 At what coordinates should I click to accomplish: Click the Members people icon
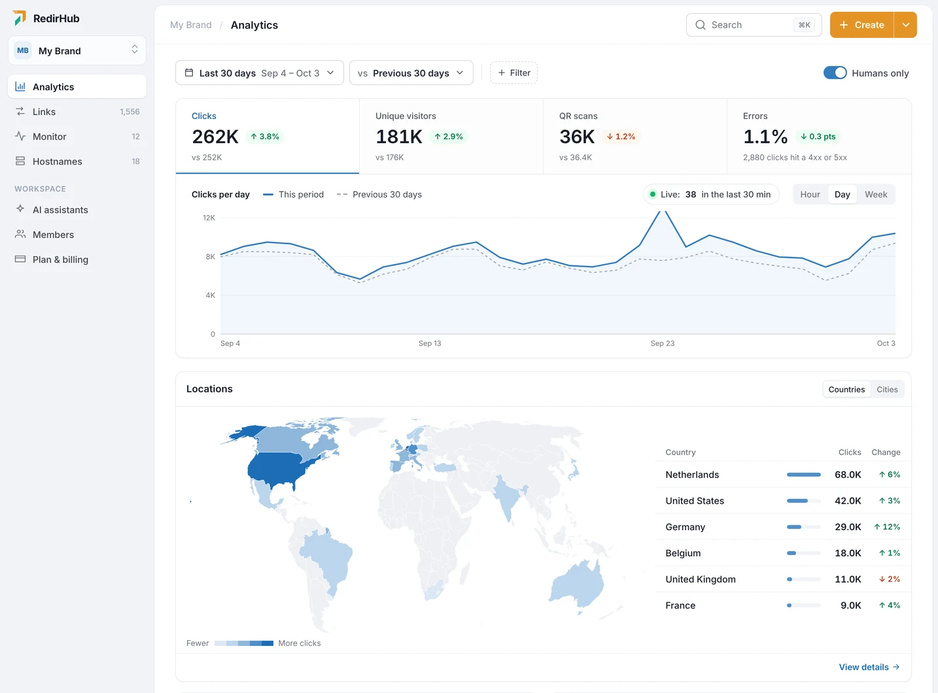20,234
